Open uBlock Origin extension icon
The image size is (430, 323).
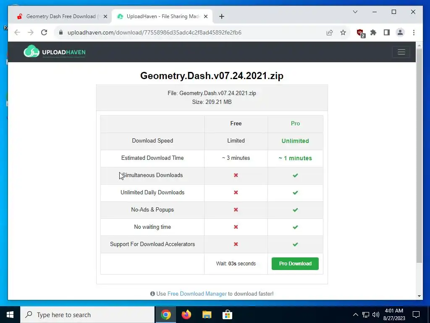(x=361, y=33)
